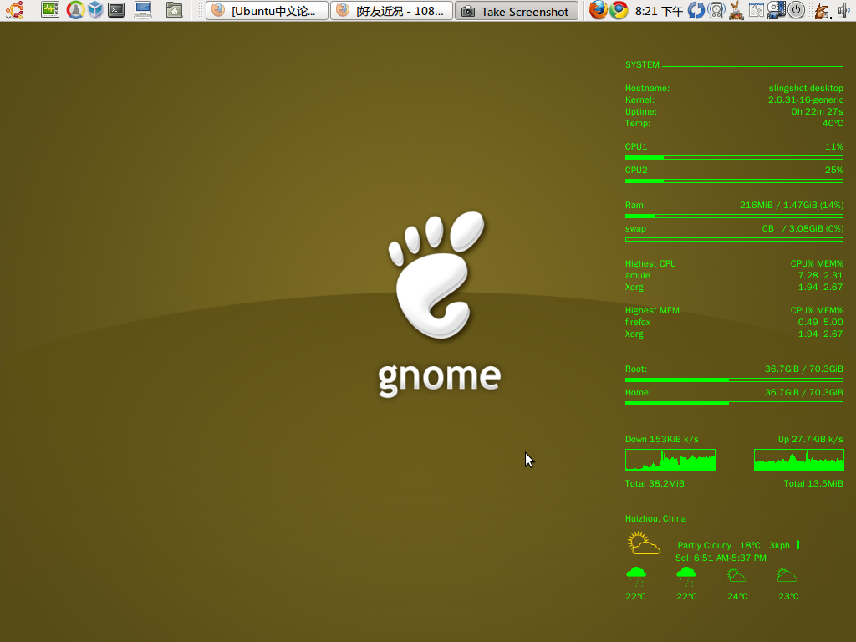Viewport: 856px width, 642px height.
Task: Open the Ubuntu main menu logo
Action: pos(15,10)
